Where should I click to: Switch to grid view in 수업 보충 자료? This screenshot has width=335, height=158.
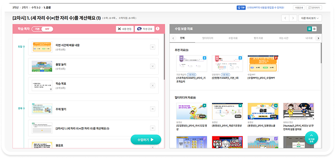pyautogui.click(x=310, y=29)
